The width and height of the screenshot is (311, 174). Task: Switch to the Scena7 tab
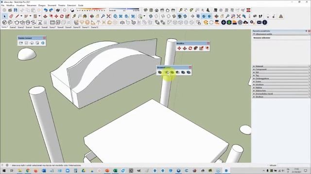coord(52,28)
